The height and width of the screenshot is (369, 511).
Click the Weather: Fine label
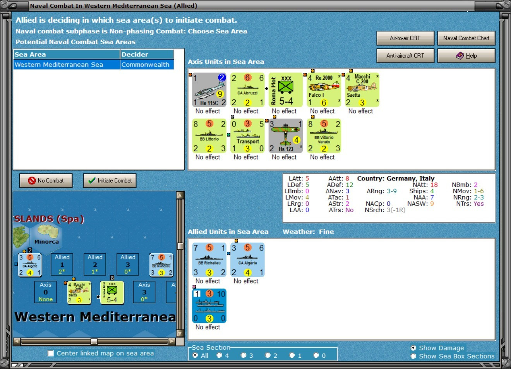click(x=308, y=232)
